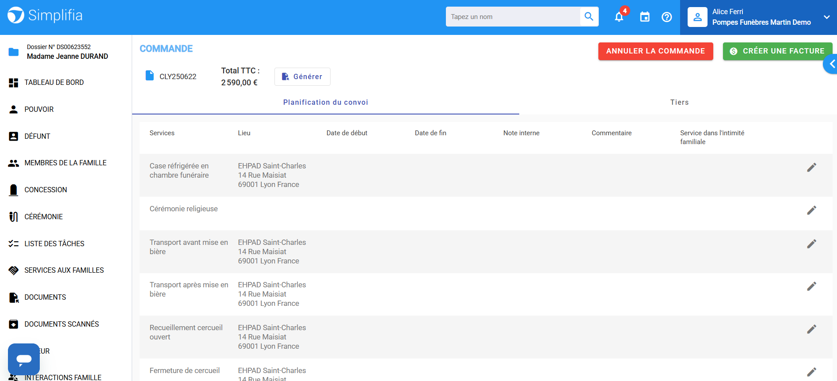Image resolution: width=837 pixels, height=381 pixels.
Task: Click the Générer button
Action: (x=302, y=77)
